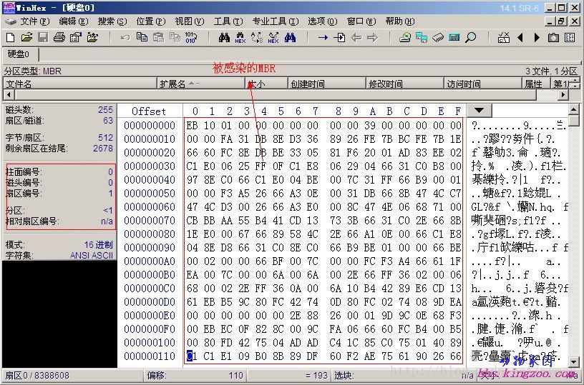Sort by 访问时间 column header
The height and width of the screenshot is (385, 584).
click(x=482, y=84)
